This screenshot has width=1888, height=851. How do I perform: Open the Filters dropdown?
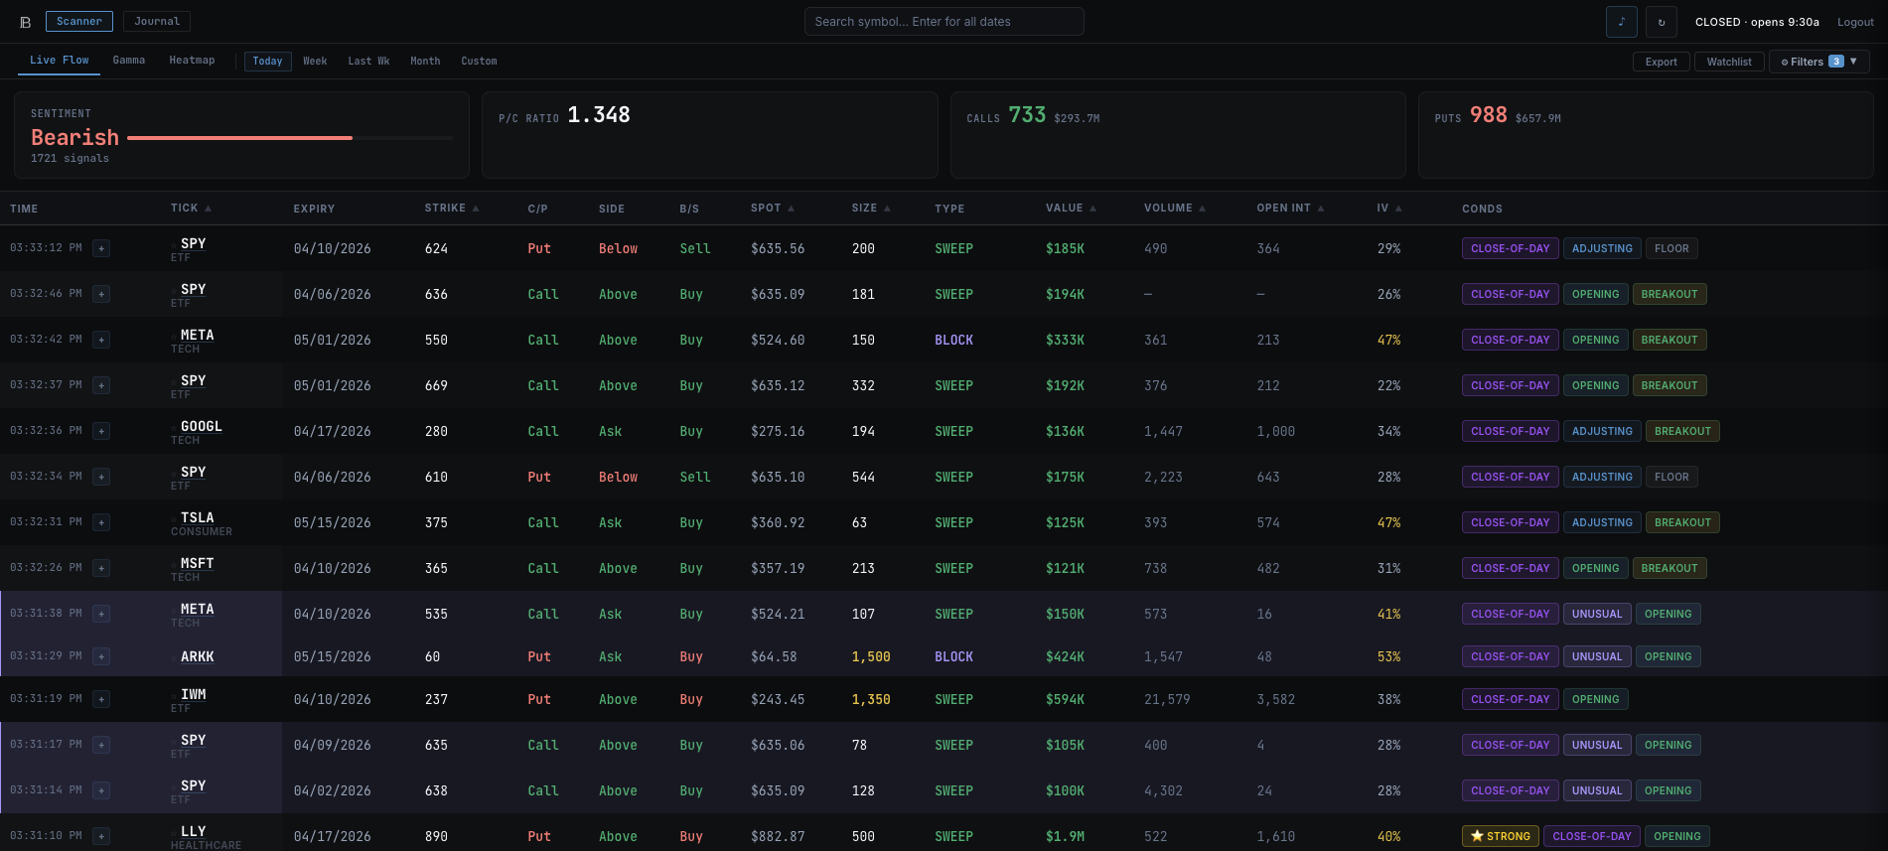[x=1818, y=62]
